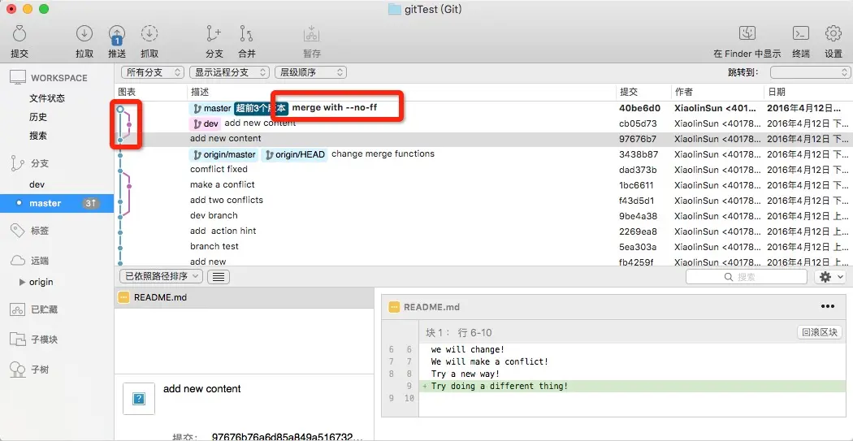
Task: Select the 'add action hint' commit row
Action: (483, 231)
